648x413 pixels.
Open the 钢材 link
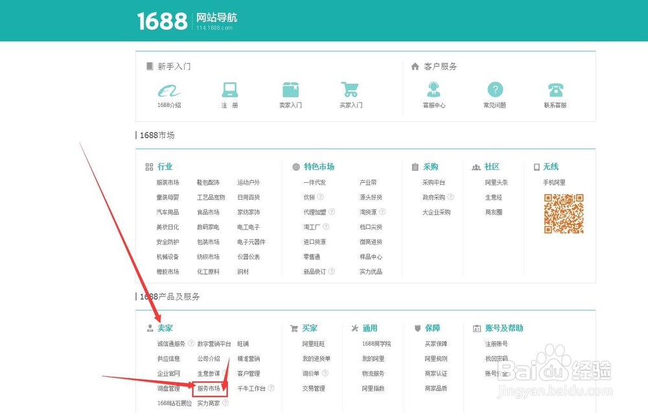(x=243, y=272)
